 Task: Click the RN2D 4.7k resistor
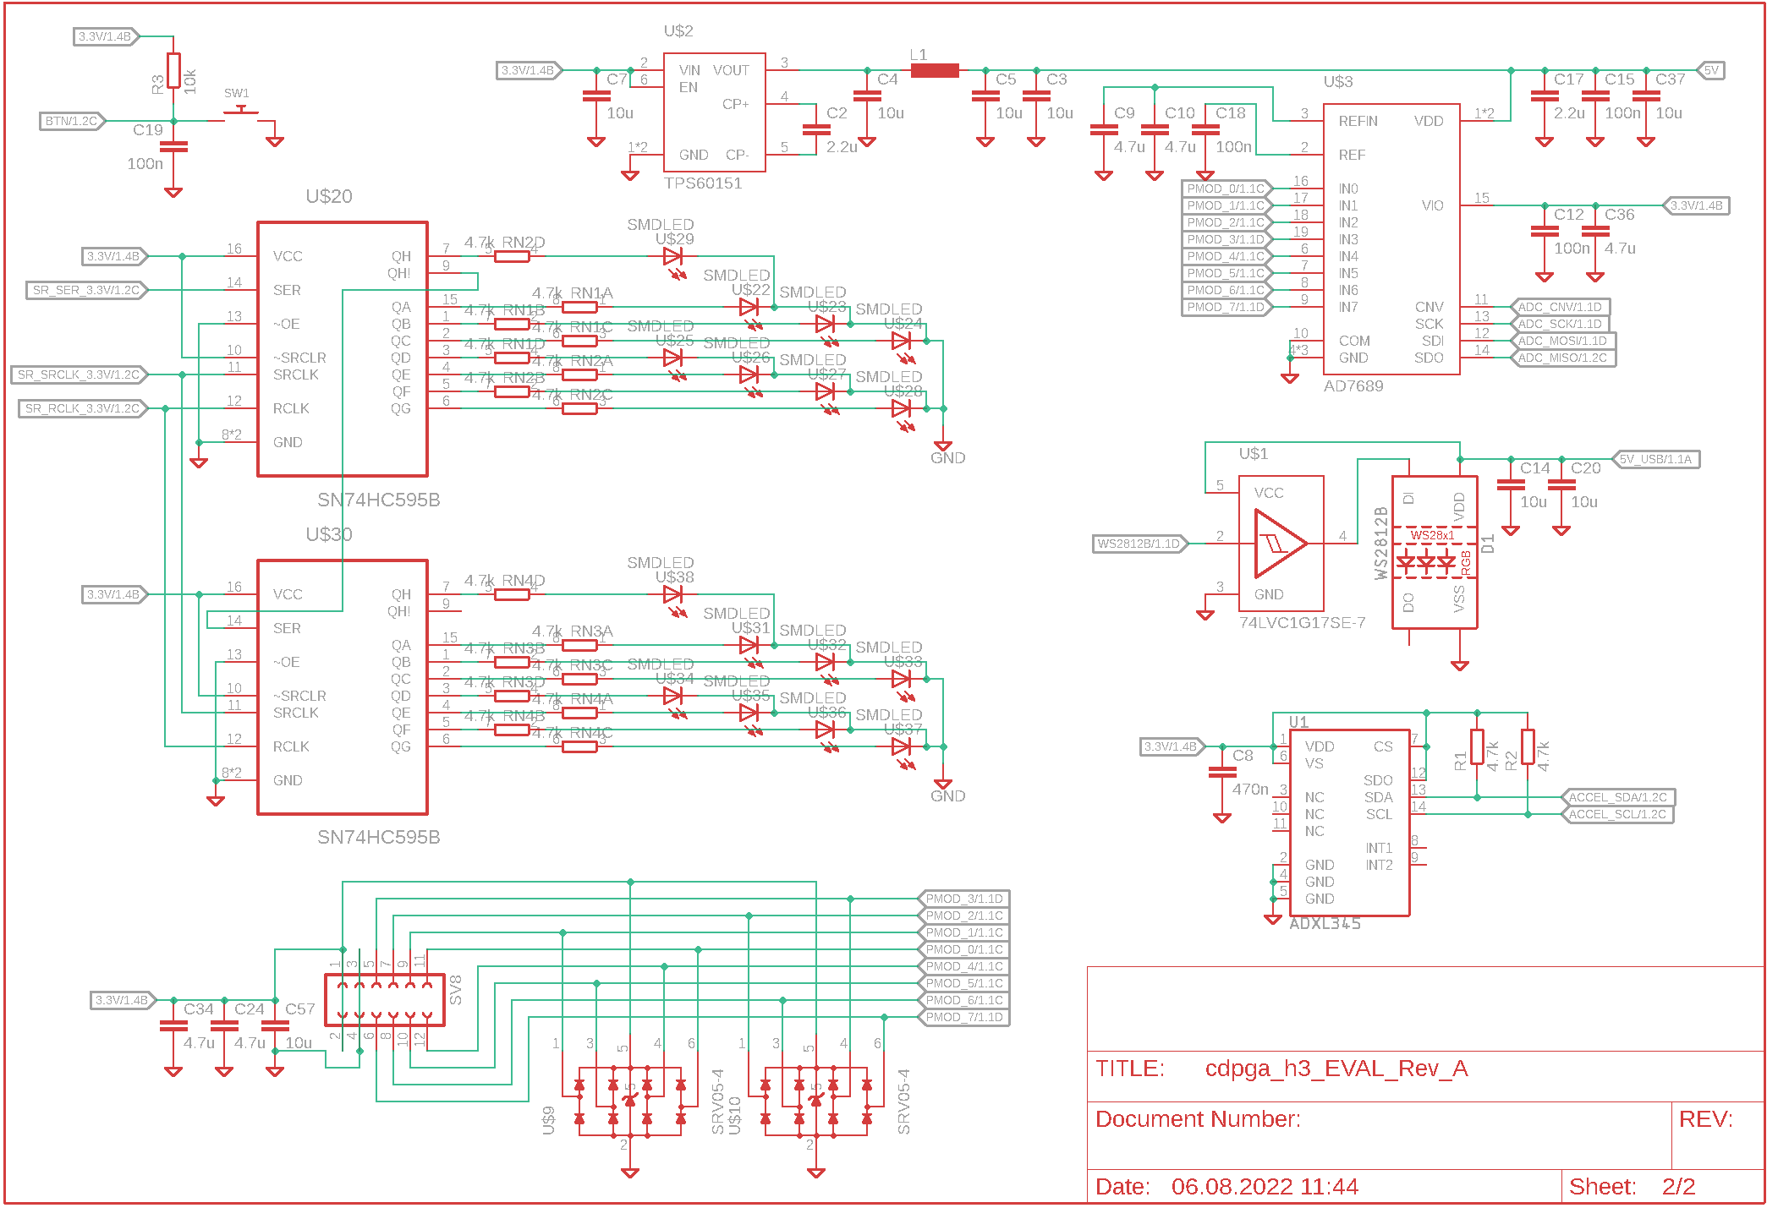coord(512,257)
